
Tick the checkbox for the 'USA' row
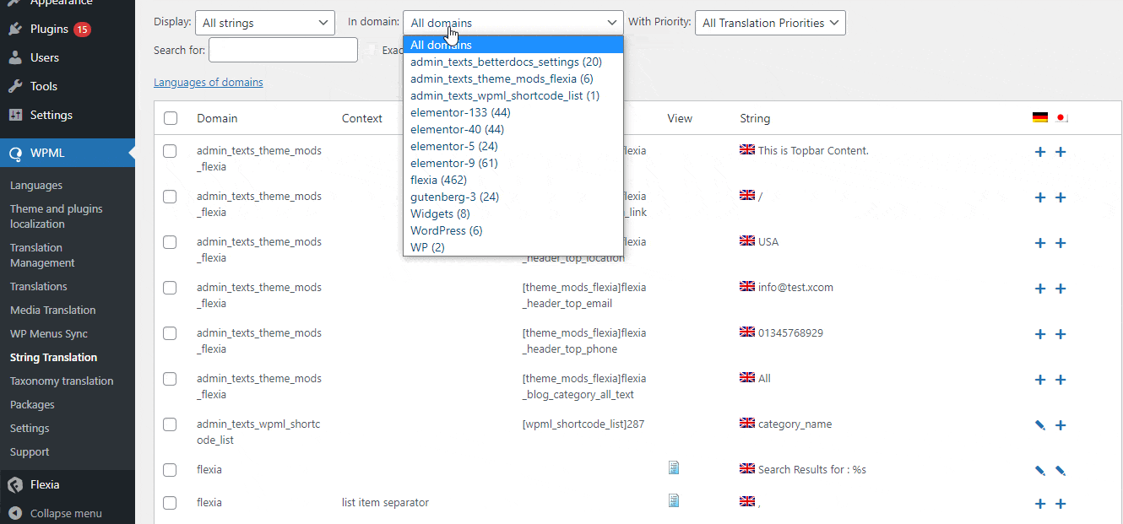[171, 242]
